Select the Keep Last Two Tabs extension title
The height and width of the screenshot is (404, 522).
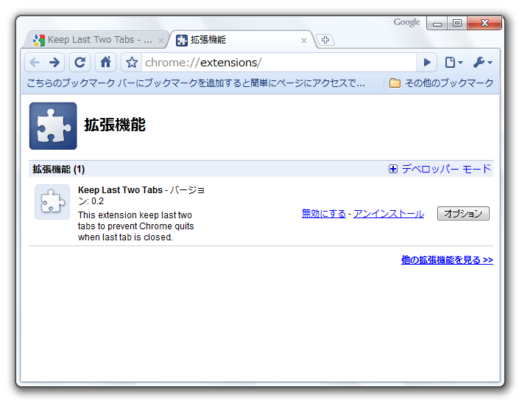(x=120, y=190)
